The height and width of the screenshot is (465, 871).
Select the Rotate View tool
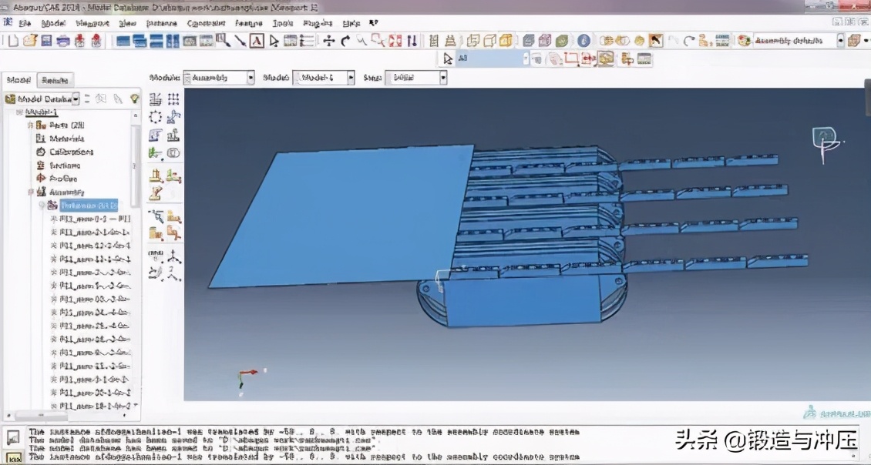(345, 41)
